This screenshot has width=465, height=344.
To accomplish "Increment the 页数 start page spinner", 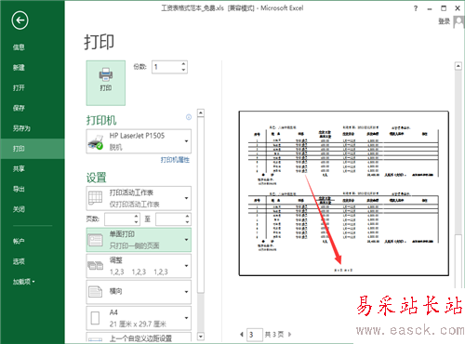I will pyautogui.click(x=137, y=216).
